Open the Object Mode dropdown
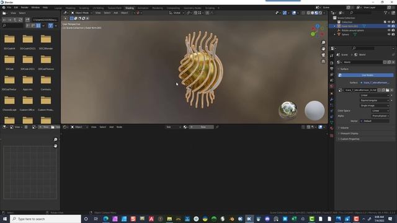 tap(81, 13)
